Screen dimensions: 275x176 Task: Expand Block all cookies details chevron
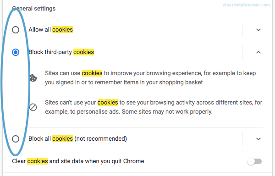click(x=258, y=139)
